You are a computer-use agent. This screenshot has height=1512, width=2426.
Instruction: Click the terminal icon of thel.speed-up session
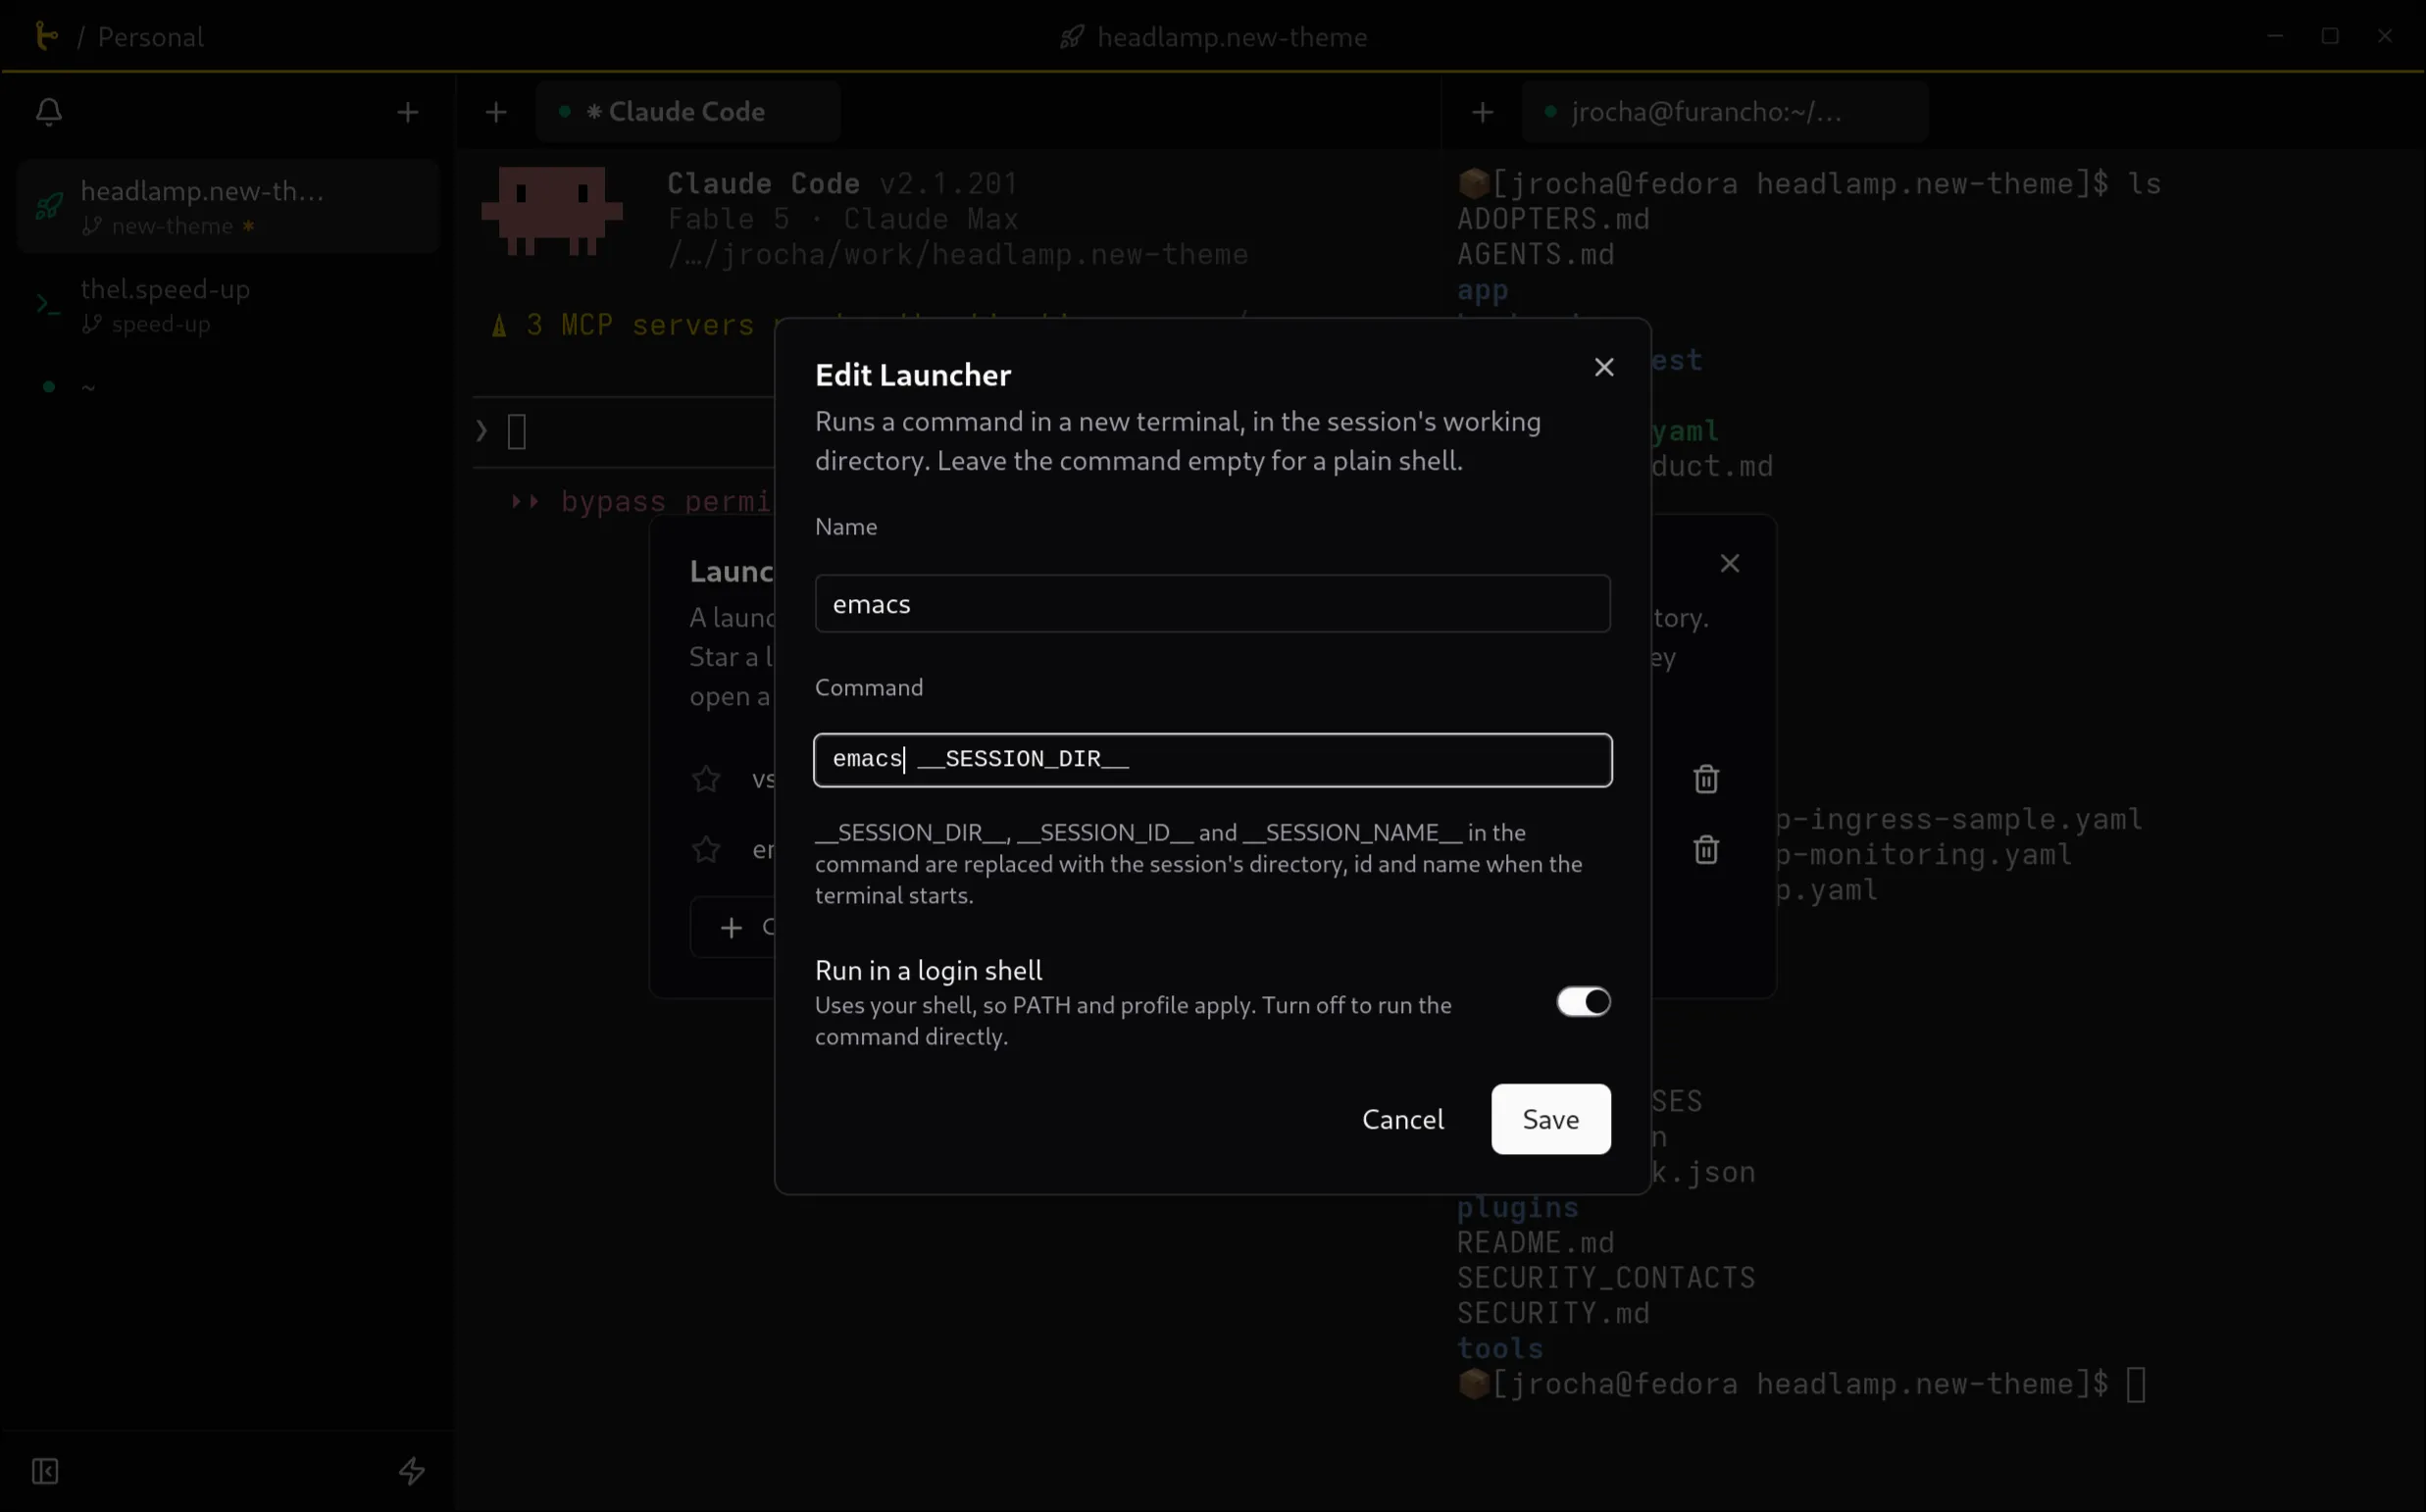click(49, 304)
